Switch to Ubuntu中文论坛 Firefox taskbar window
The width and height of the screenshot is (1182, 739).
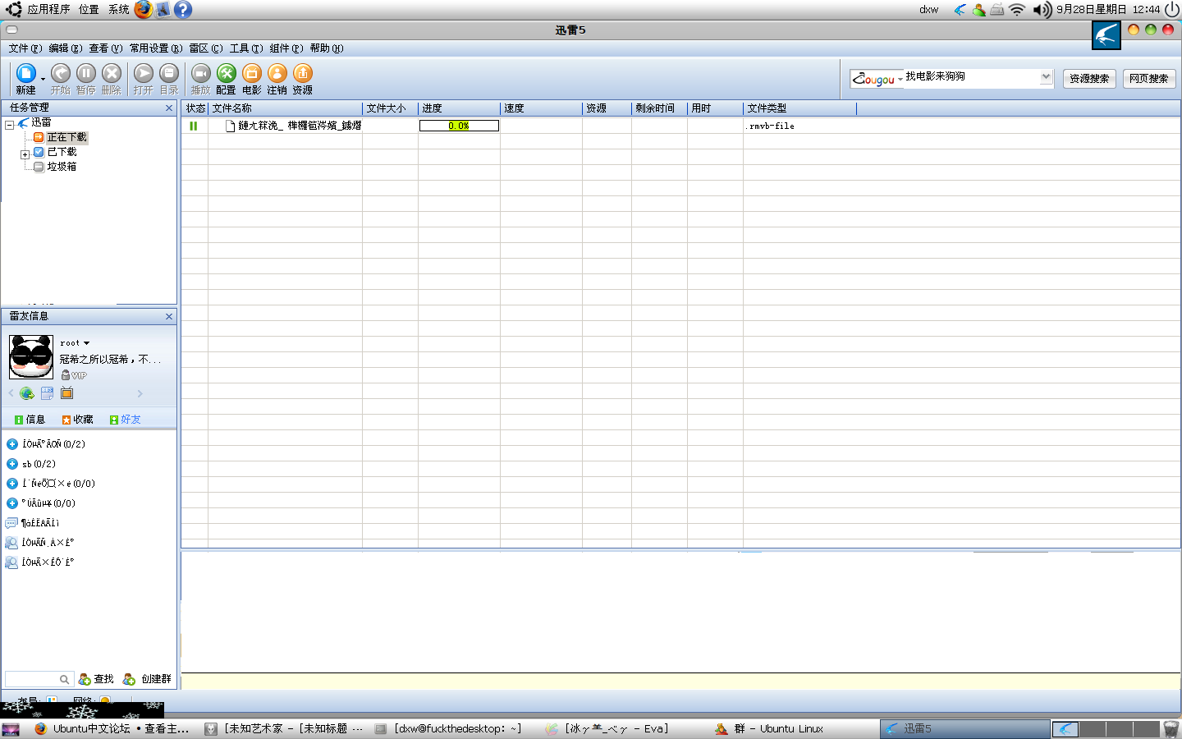pos(112,729)
